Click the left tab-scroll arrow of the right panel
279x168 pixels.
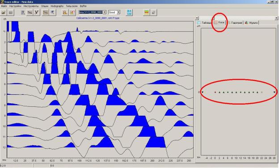[197, 18]
